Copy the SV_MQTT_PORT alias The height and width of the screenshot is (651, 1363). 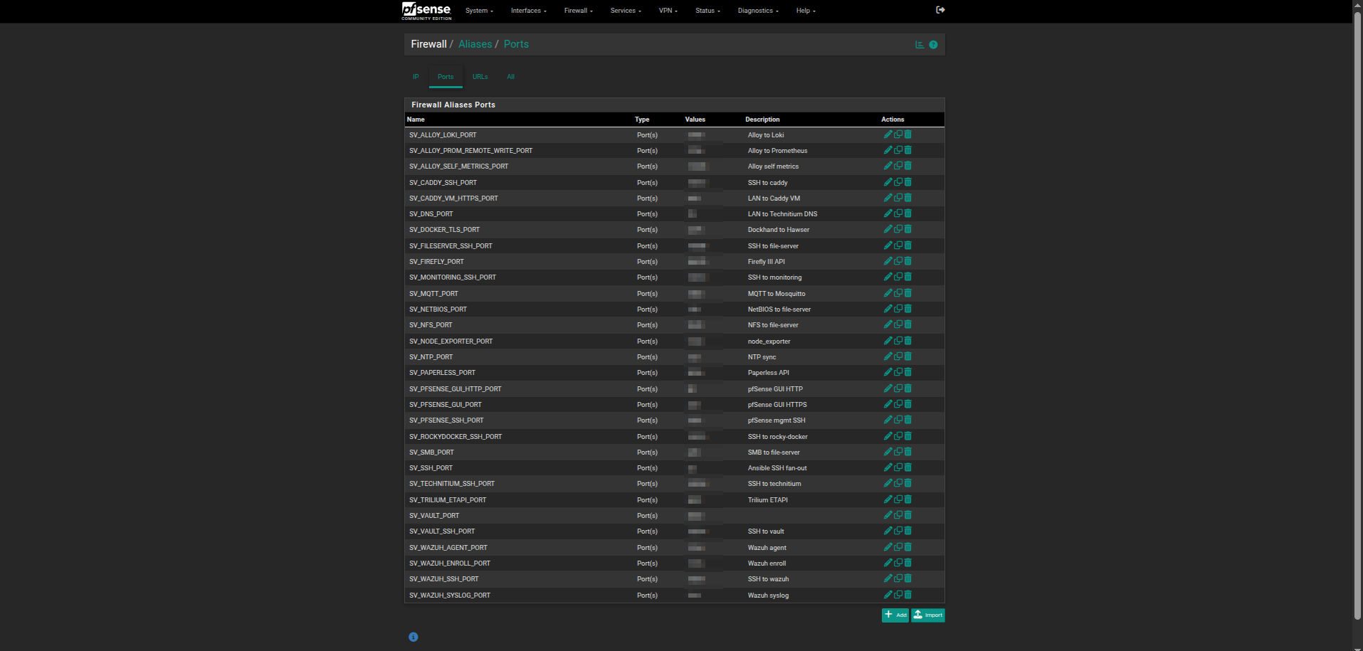point(898,293)
